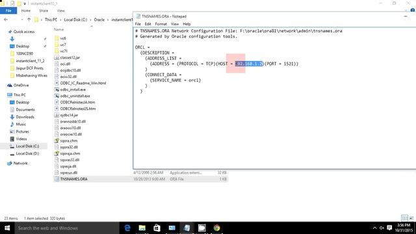Select odbc_install.exe file
This screenshot has height=234, width=416.
(x=73, y=90)
